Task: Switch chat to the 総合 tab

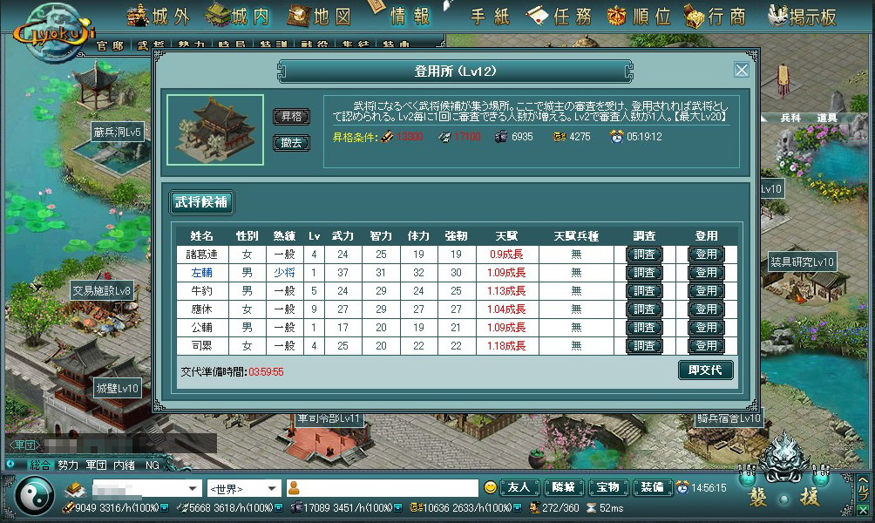Action: tap(39, 465)
